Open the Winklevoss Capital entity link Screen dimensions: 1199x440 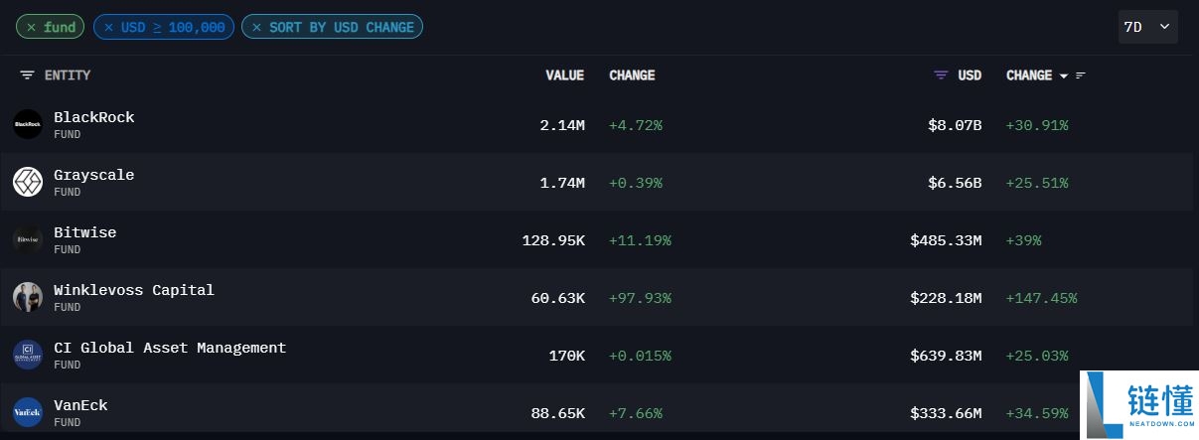(134, 290)
